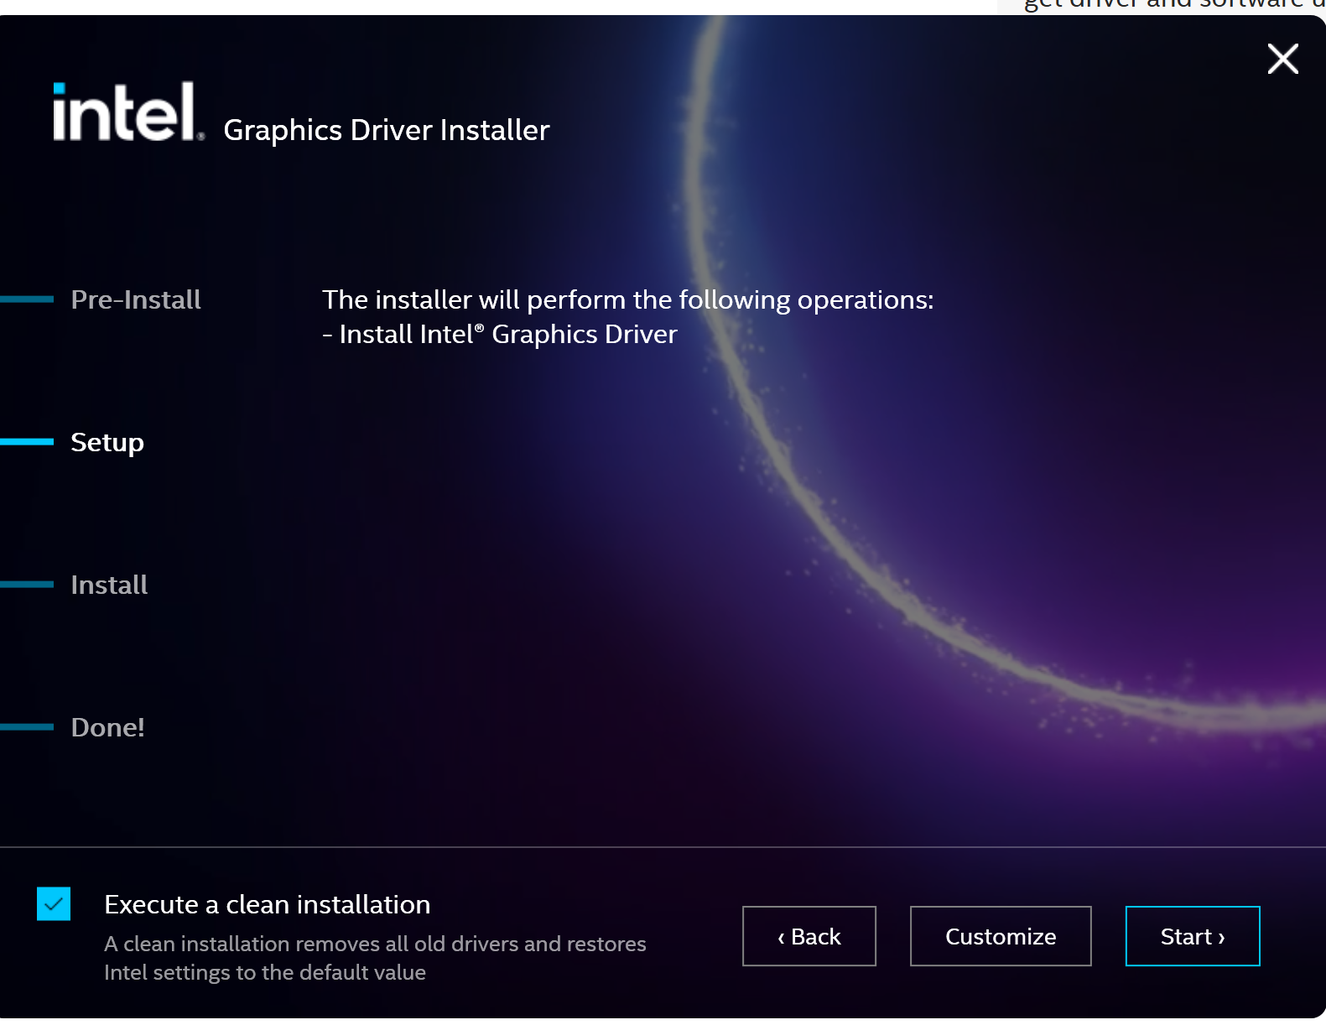Image resolution: width=1326 pixels, height=1025 pixels.
Task: Click the 'Execute a clean installation' label
Action: click(x=268, y=904)
